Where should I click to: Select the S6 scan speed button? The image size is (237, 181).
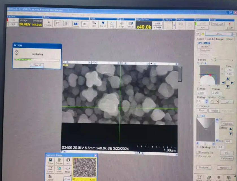click(x=75, y=24)
